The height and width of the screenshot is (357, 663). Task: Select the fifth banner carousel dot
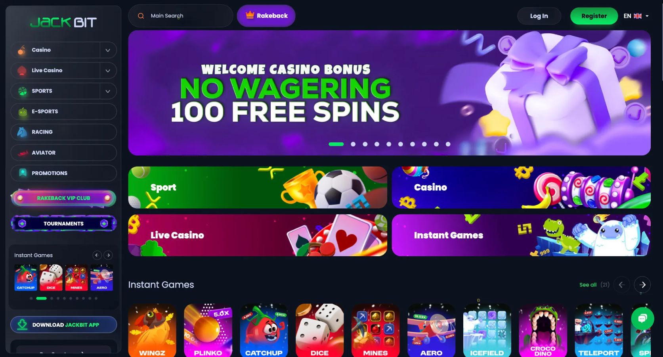389,144
